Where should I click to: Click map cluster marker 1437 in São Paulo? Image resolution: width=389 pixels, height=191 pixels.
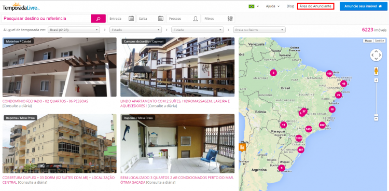[309, 129]
